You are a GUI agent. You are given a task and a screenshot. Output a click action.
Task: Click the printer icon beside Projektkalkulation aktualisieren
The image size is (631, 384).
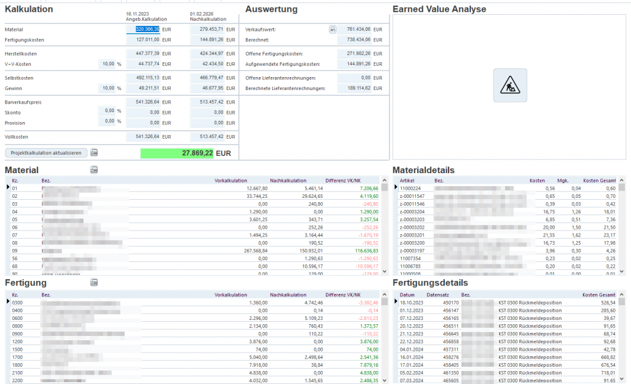click(95, 152)
